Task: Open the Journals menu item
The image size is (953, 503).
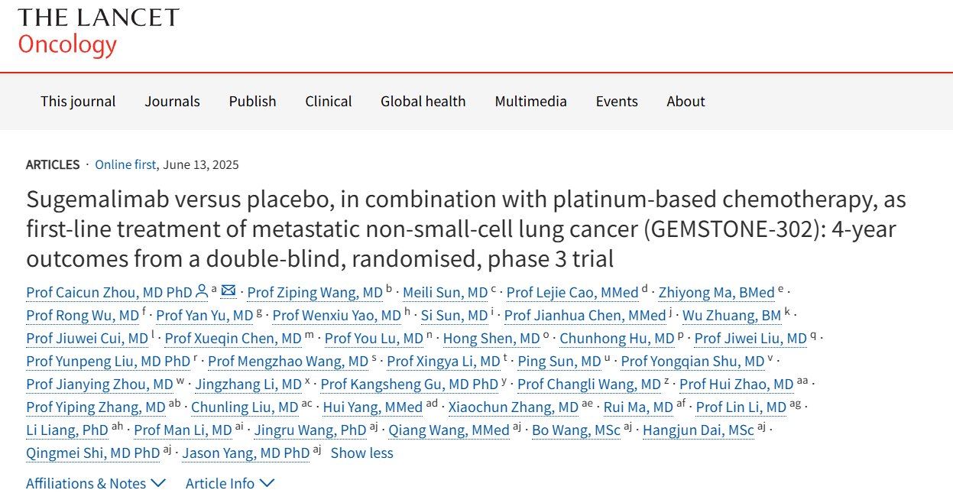Action: (x=172, y=101)
